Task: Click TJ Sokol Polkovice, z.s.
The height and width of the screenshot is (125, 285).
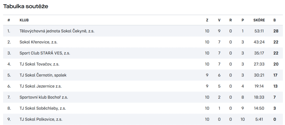Action: [x=41, y=119]
